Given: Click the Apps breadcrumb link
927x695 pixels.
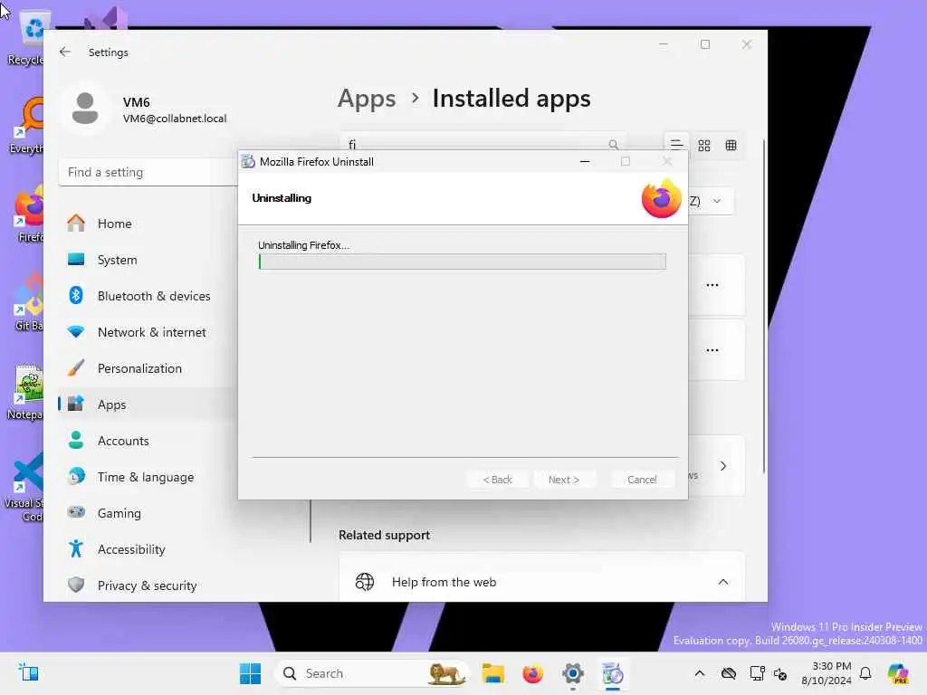Looking at the screenshot, I should pyautogui.click(x=367, y=99).
